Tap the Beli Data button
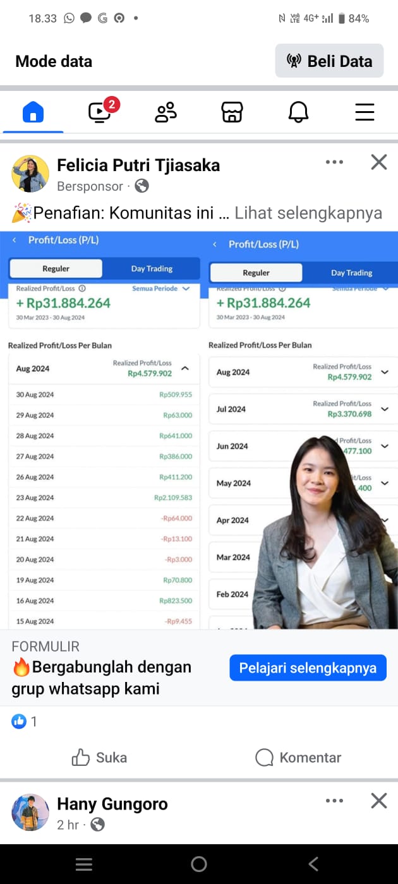 pos(329,61)
